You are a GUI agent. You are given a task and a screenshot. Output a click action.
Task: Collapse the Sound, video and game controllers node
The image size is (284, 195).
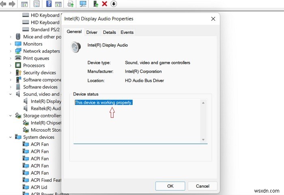pyautogui.click(x=11, y=94)
